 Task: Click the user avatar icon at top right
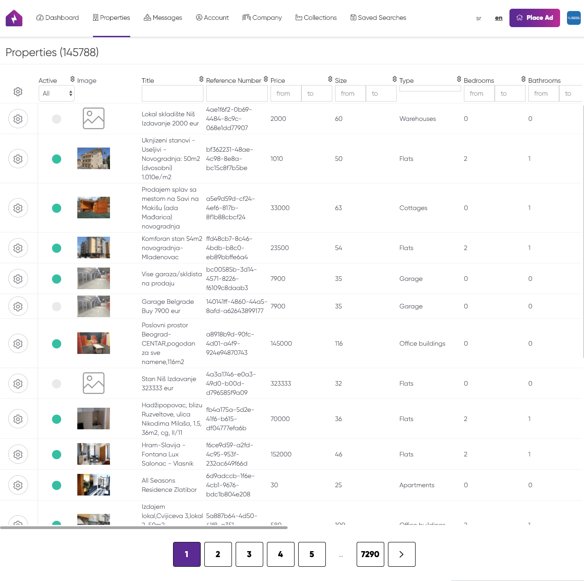(x=573, y=18)
